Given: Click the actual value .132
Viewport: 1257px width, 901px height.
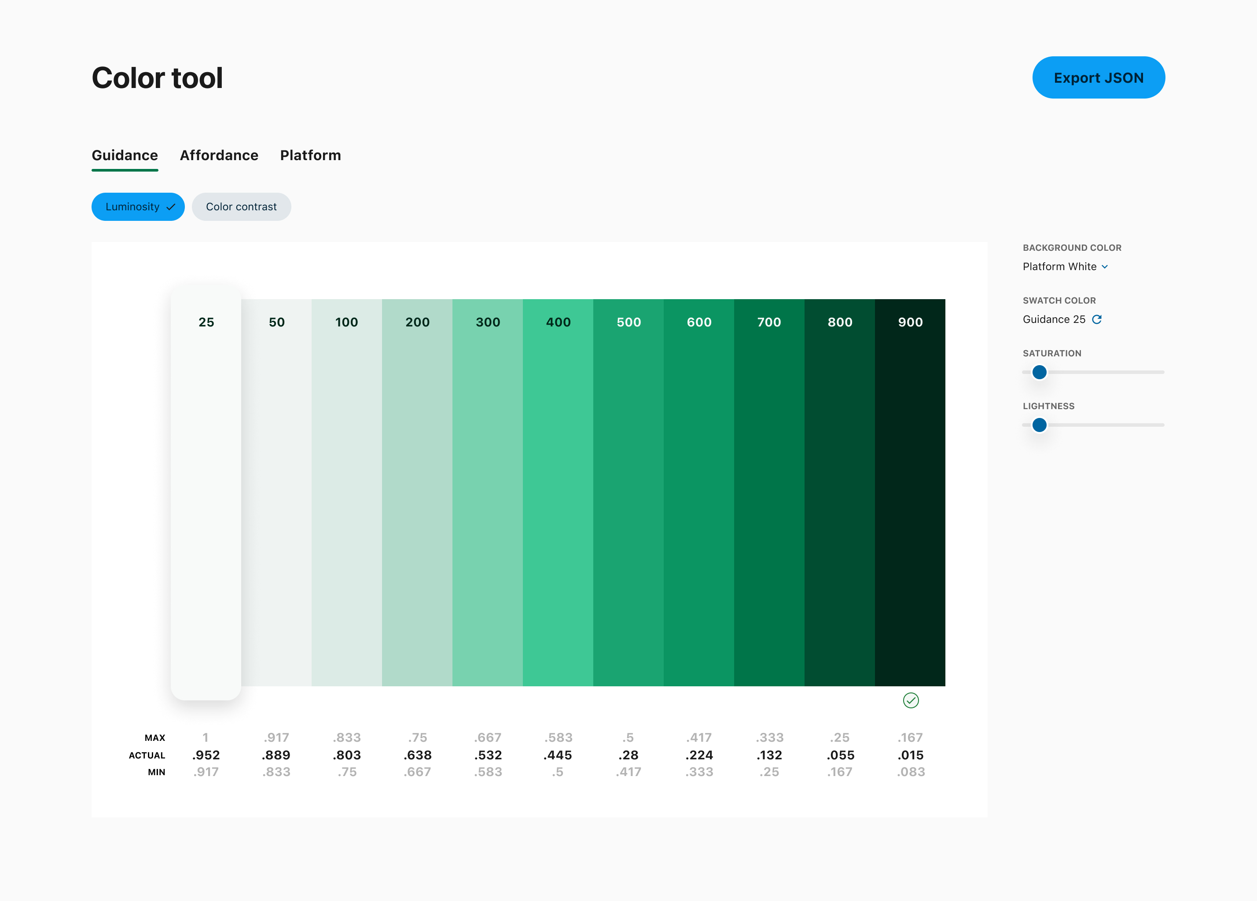Looking at the screenshot, I should (x=769, y=754).
